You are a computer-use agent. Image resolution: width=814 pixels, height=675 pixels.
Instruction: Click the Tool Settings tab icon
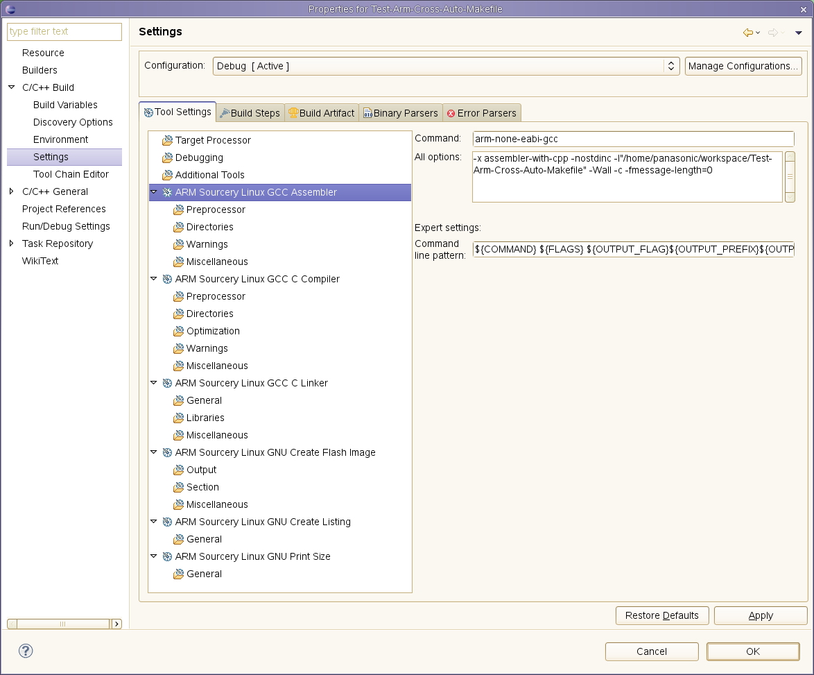coord(148,112)
